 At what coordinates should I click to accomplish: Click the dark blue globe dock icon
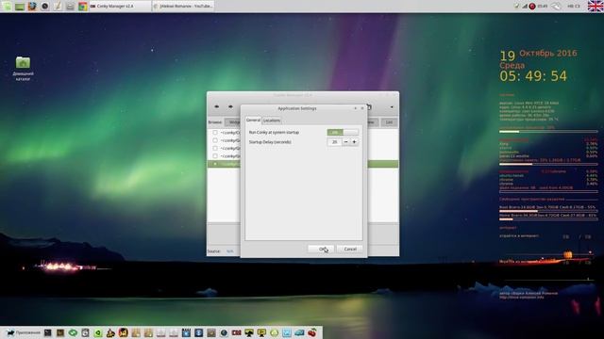point(224,332)
